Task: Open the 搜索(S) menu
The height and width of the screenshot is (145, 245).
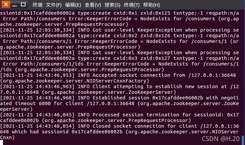Action: pos(112,5)
